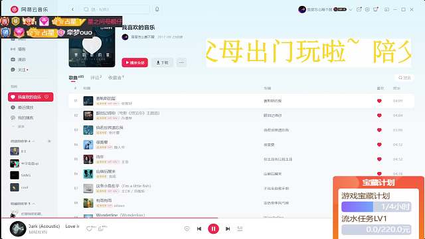425x239 pixels.
Task: Unlike track 04 via its heart
Action: pyautogui.click(x=379, y=145)
